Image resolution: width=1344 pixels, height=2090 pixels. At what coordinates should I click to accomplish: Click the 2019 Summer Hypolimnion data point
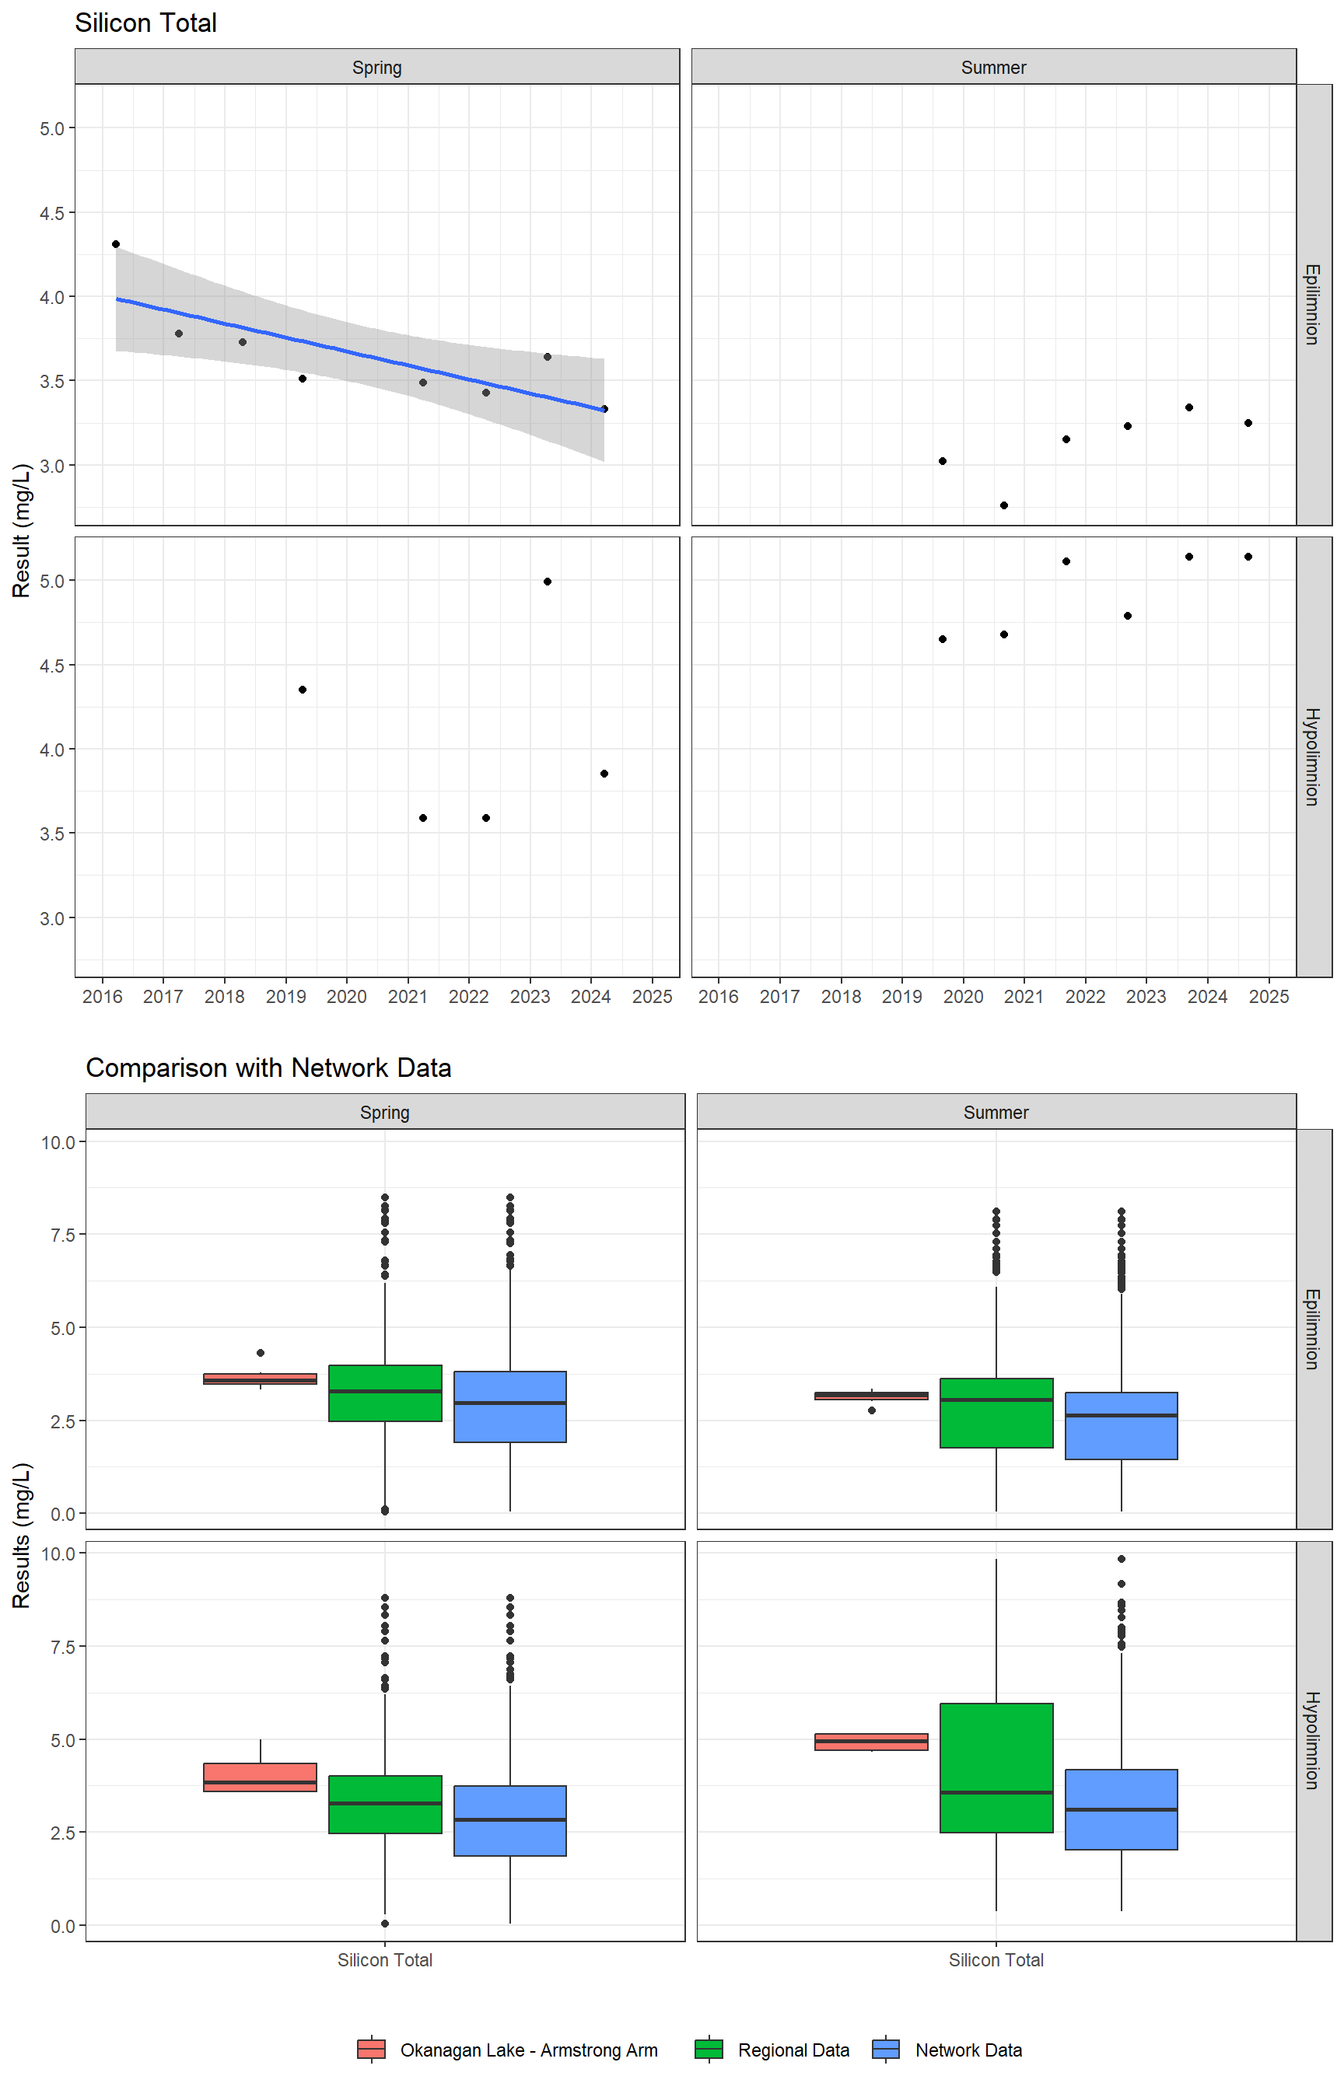943,639
